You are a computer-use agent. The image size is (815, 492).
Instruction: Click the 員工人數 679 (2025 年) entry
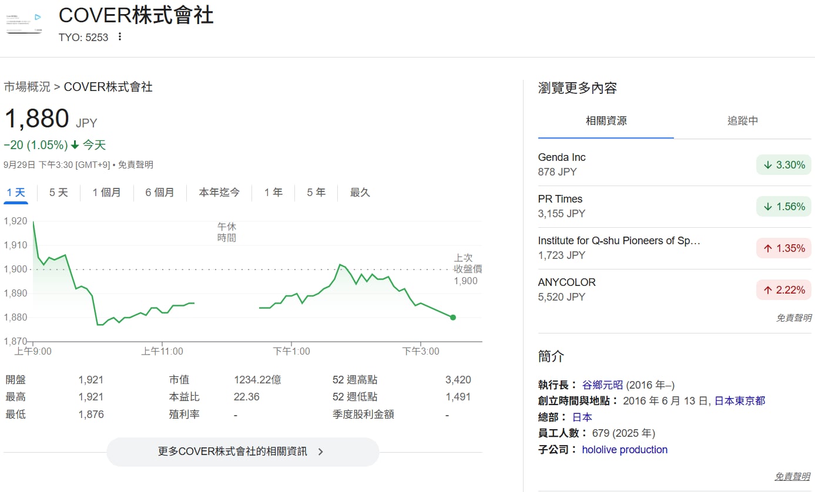coord(596,433)
